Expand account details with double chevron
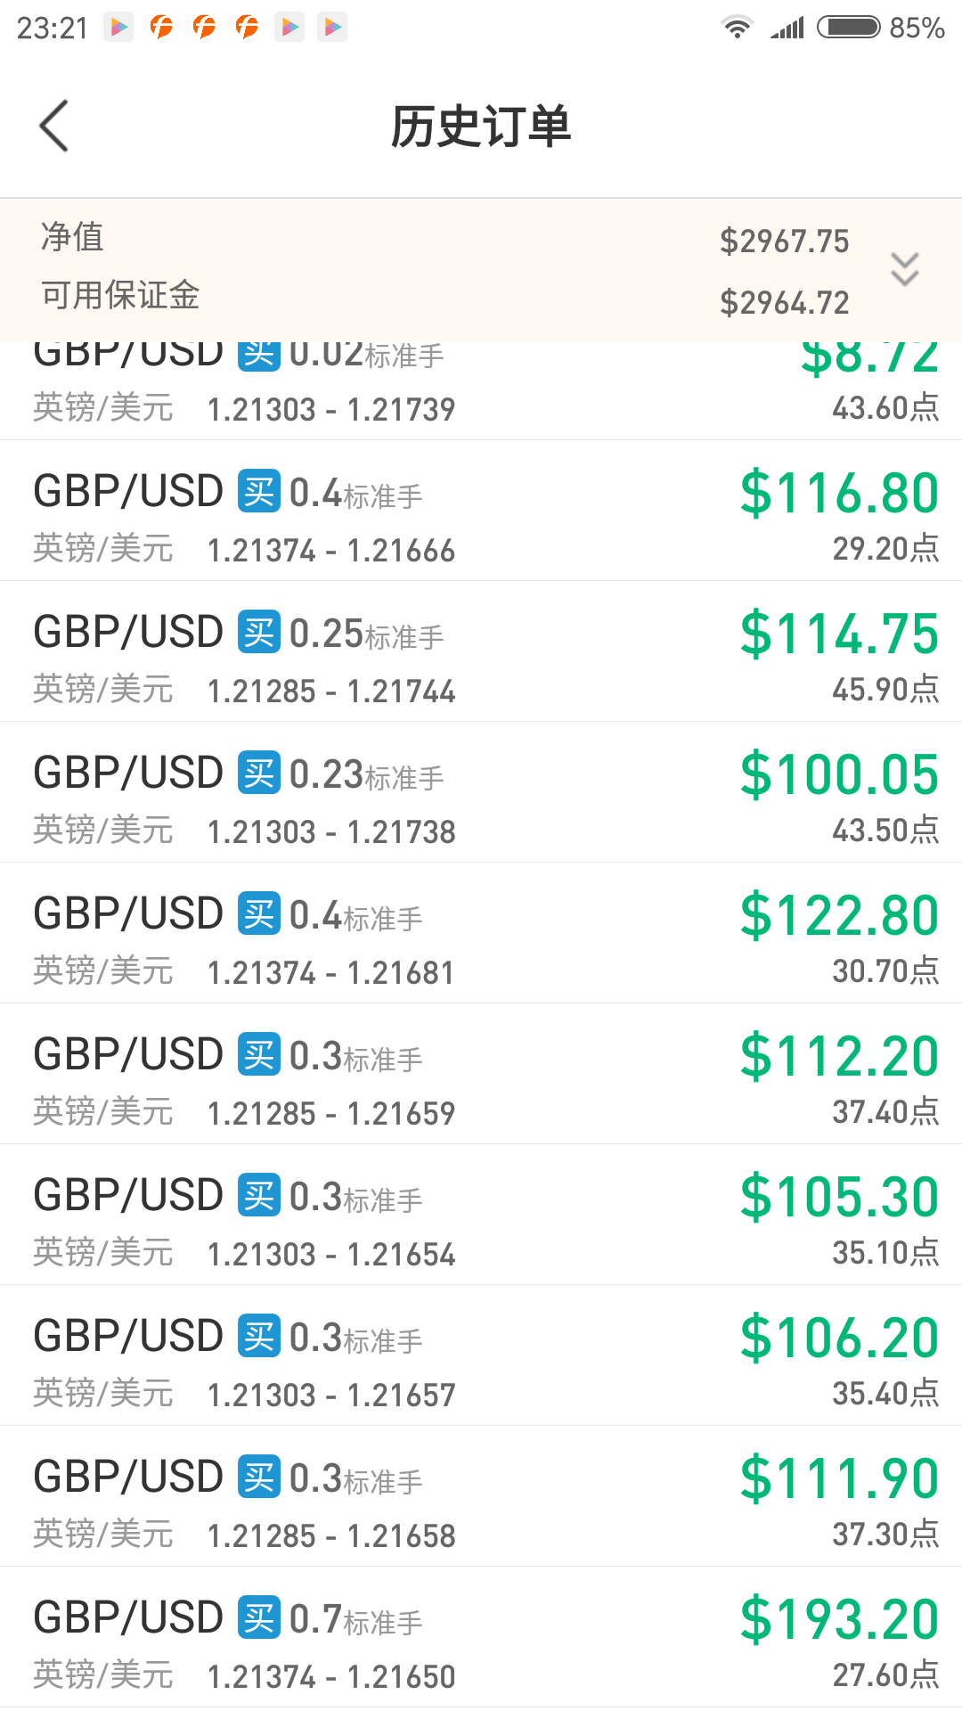962x1711 pixels. tap(905, 269)
